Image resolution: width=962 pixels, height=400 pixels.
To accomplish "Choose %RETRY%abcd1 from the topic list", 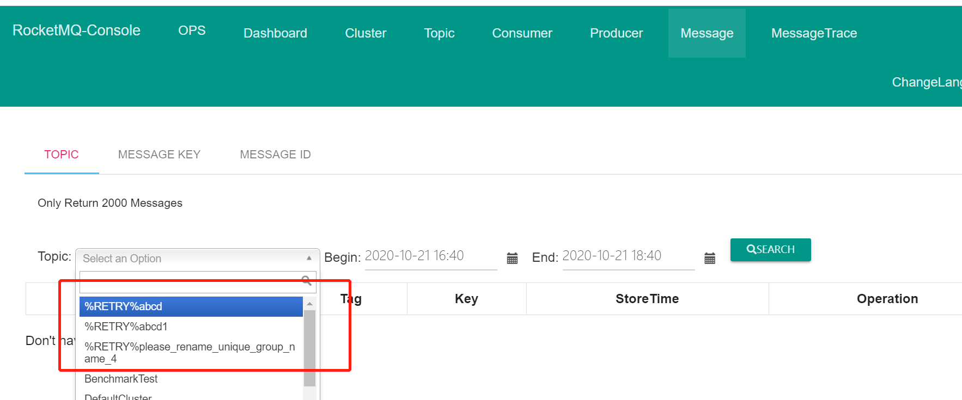I will tap(191, 327).
